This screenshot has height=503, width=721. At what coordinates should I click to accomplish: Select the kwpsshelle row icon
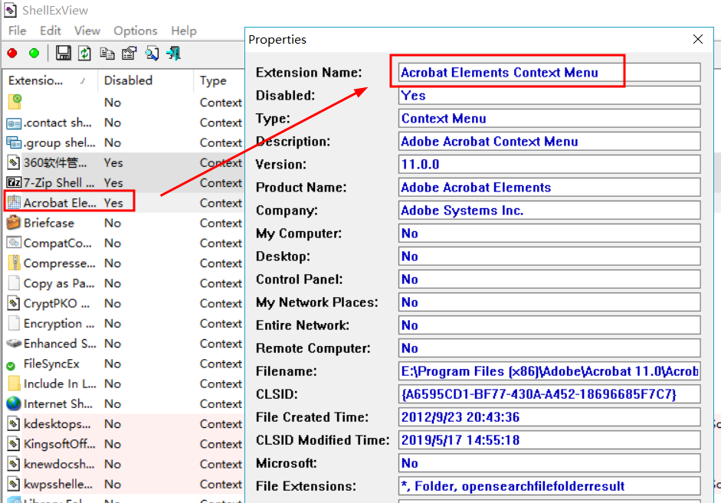(x=14, y=484)
